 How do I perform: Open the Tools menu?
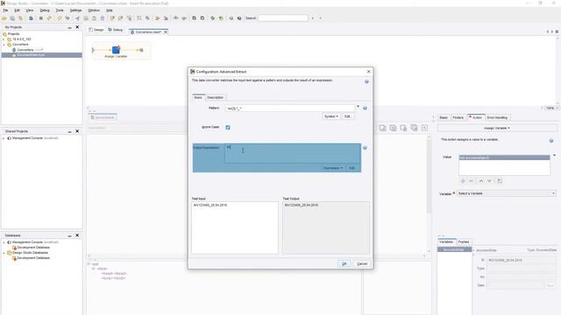(60, 10)
